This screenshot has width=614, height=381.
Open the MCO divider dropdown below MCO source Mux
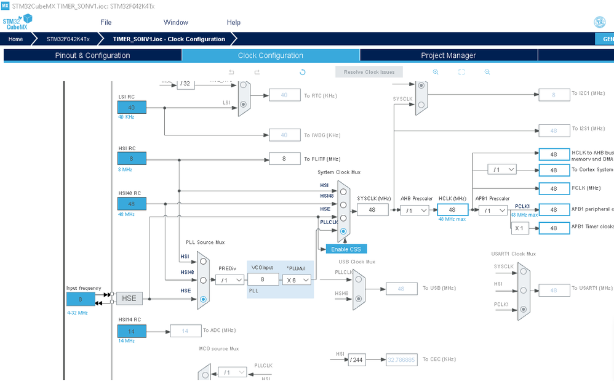pyautogui.click(x=232, y=372)
